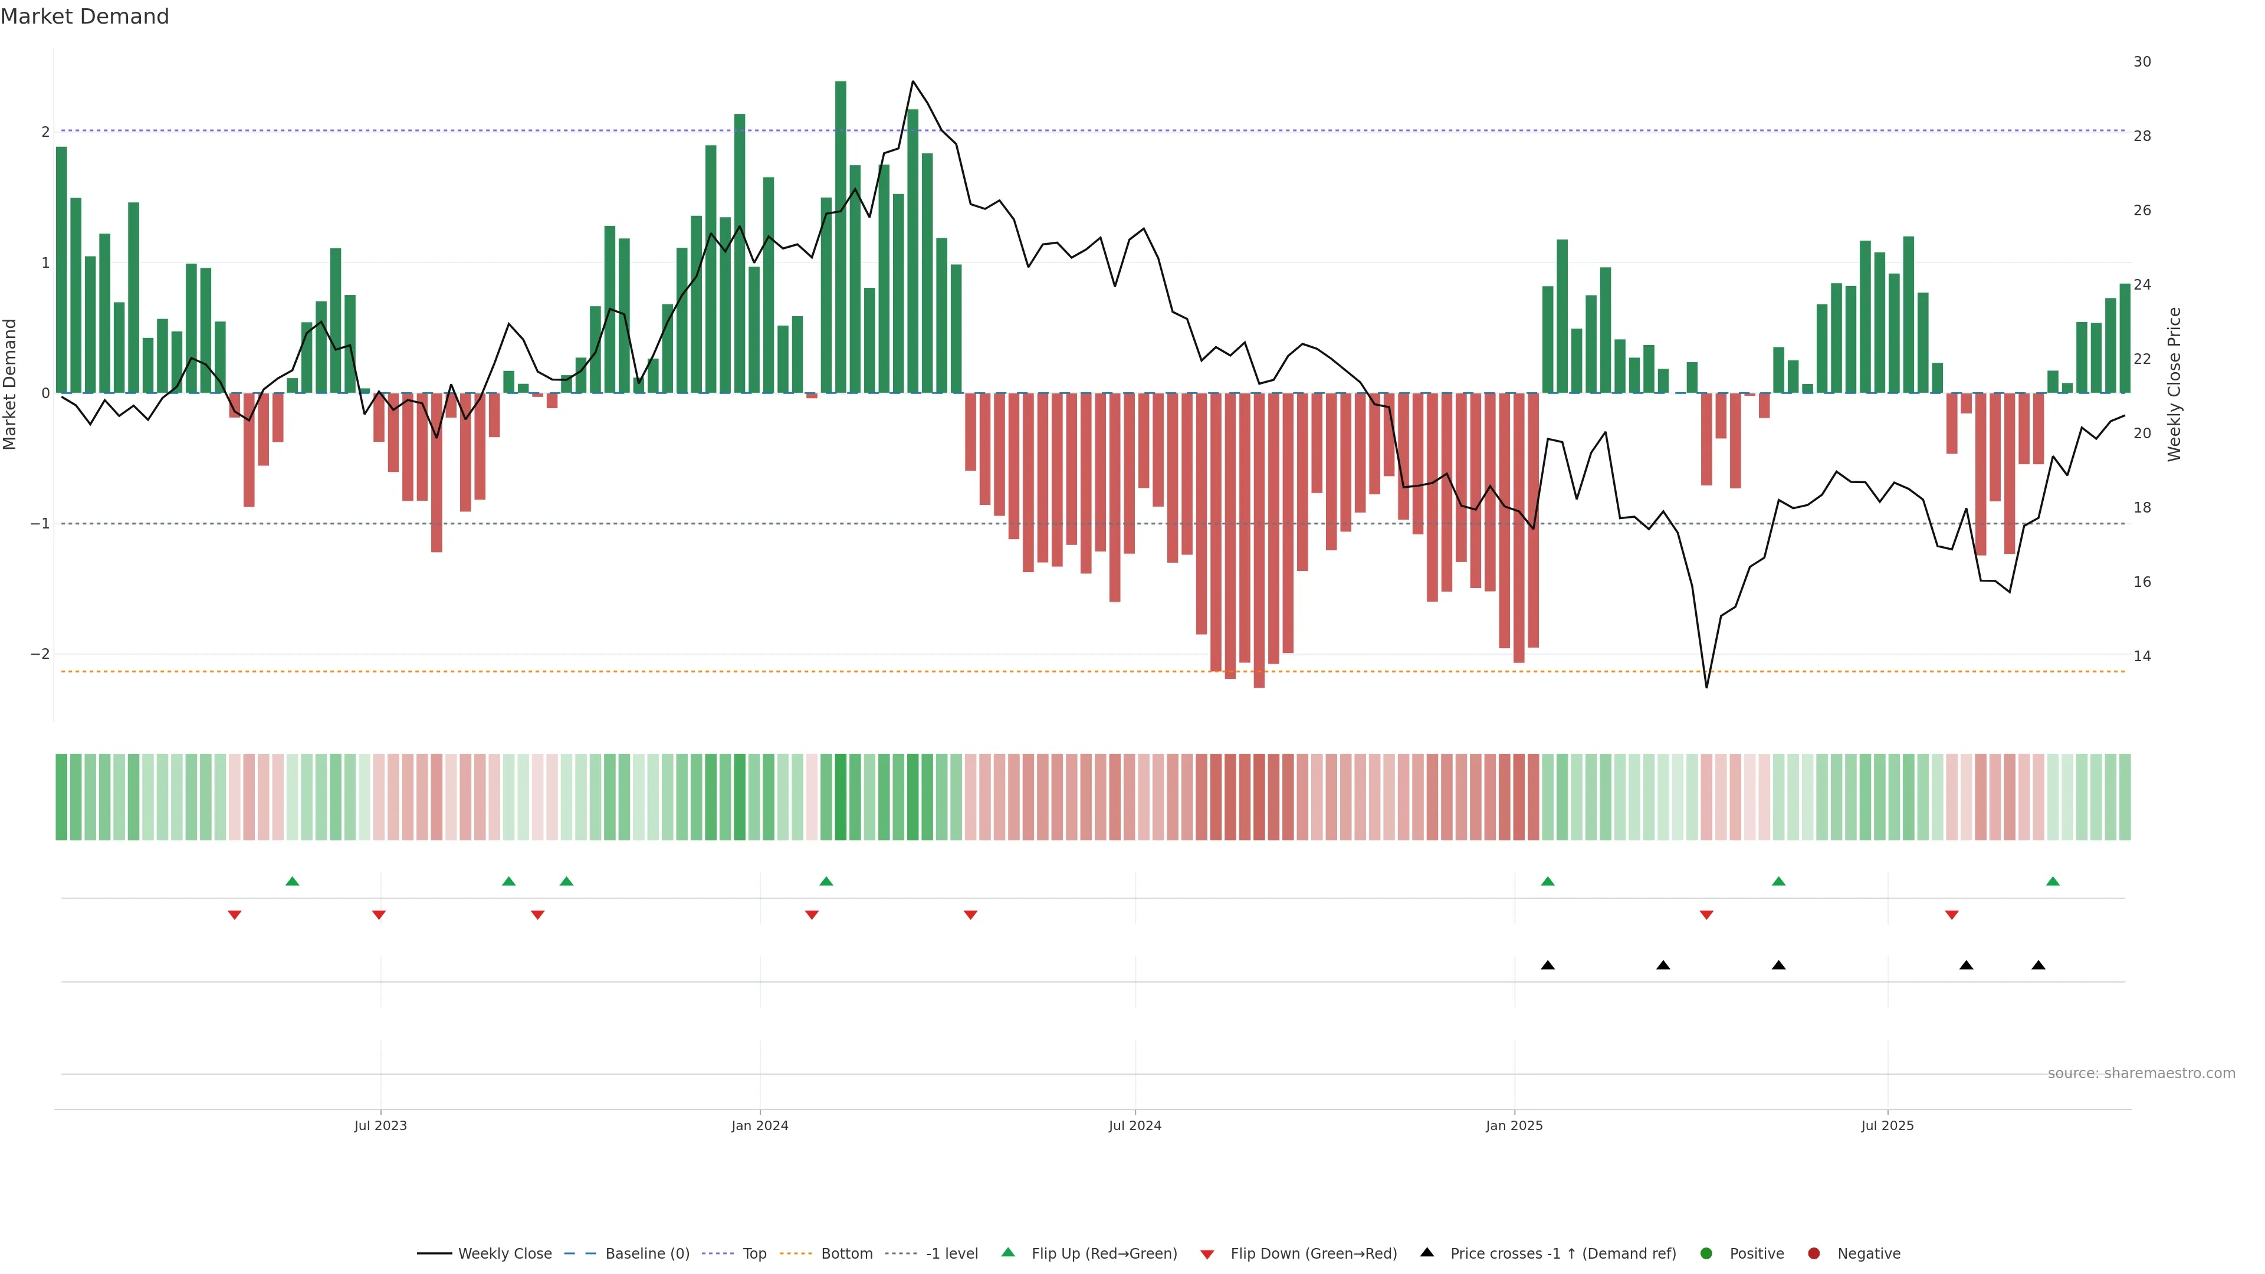
Task: Click the red Flip Down legend triangle
Action: click(x=1207, y=1255)
